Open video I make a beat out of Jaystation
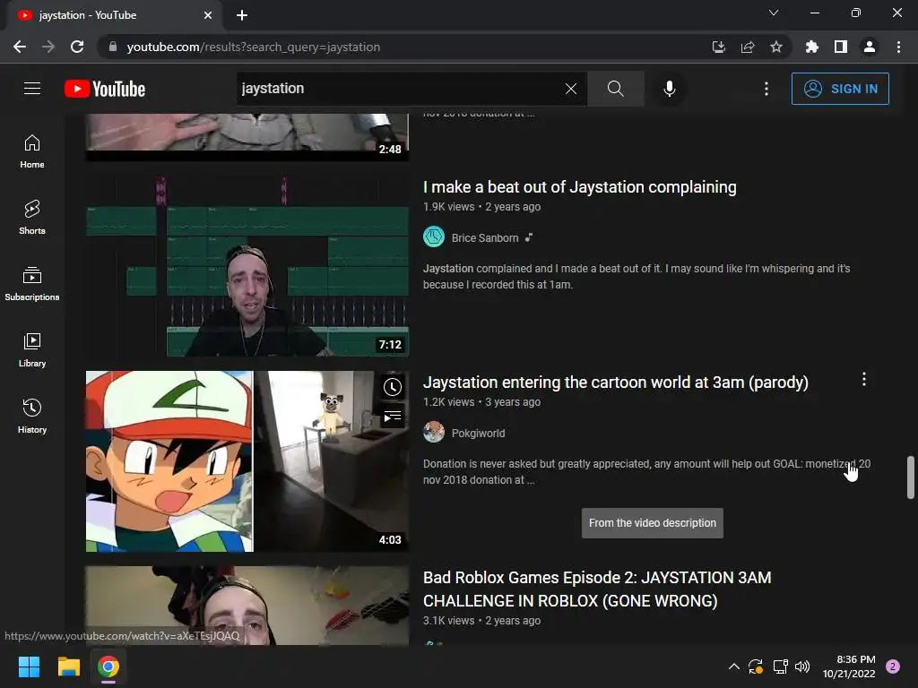 pos(580,187)
